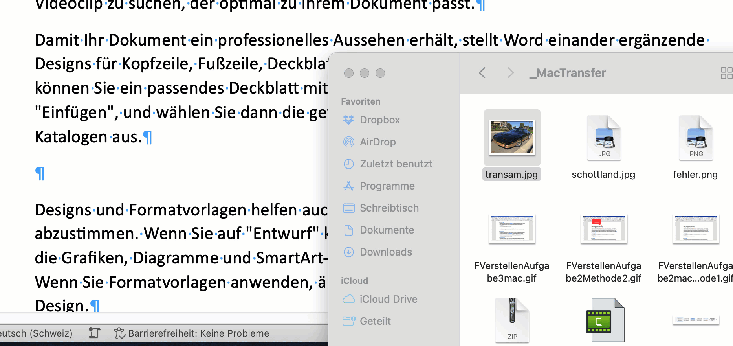The width and height of the screenshot is (733, 346).
Task: Open Dokumente in the sidebar
Action: click(x=387, y=230)
